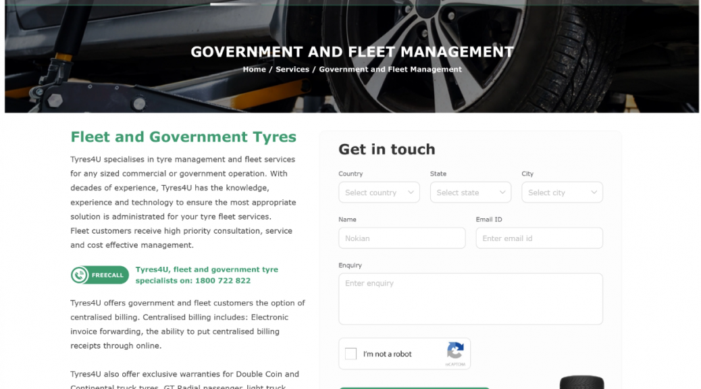
Task: Open the Select city dropdown
Action: tap(562, 192)
